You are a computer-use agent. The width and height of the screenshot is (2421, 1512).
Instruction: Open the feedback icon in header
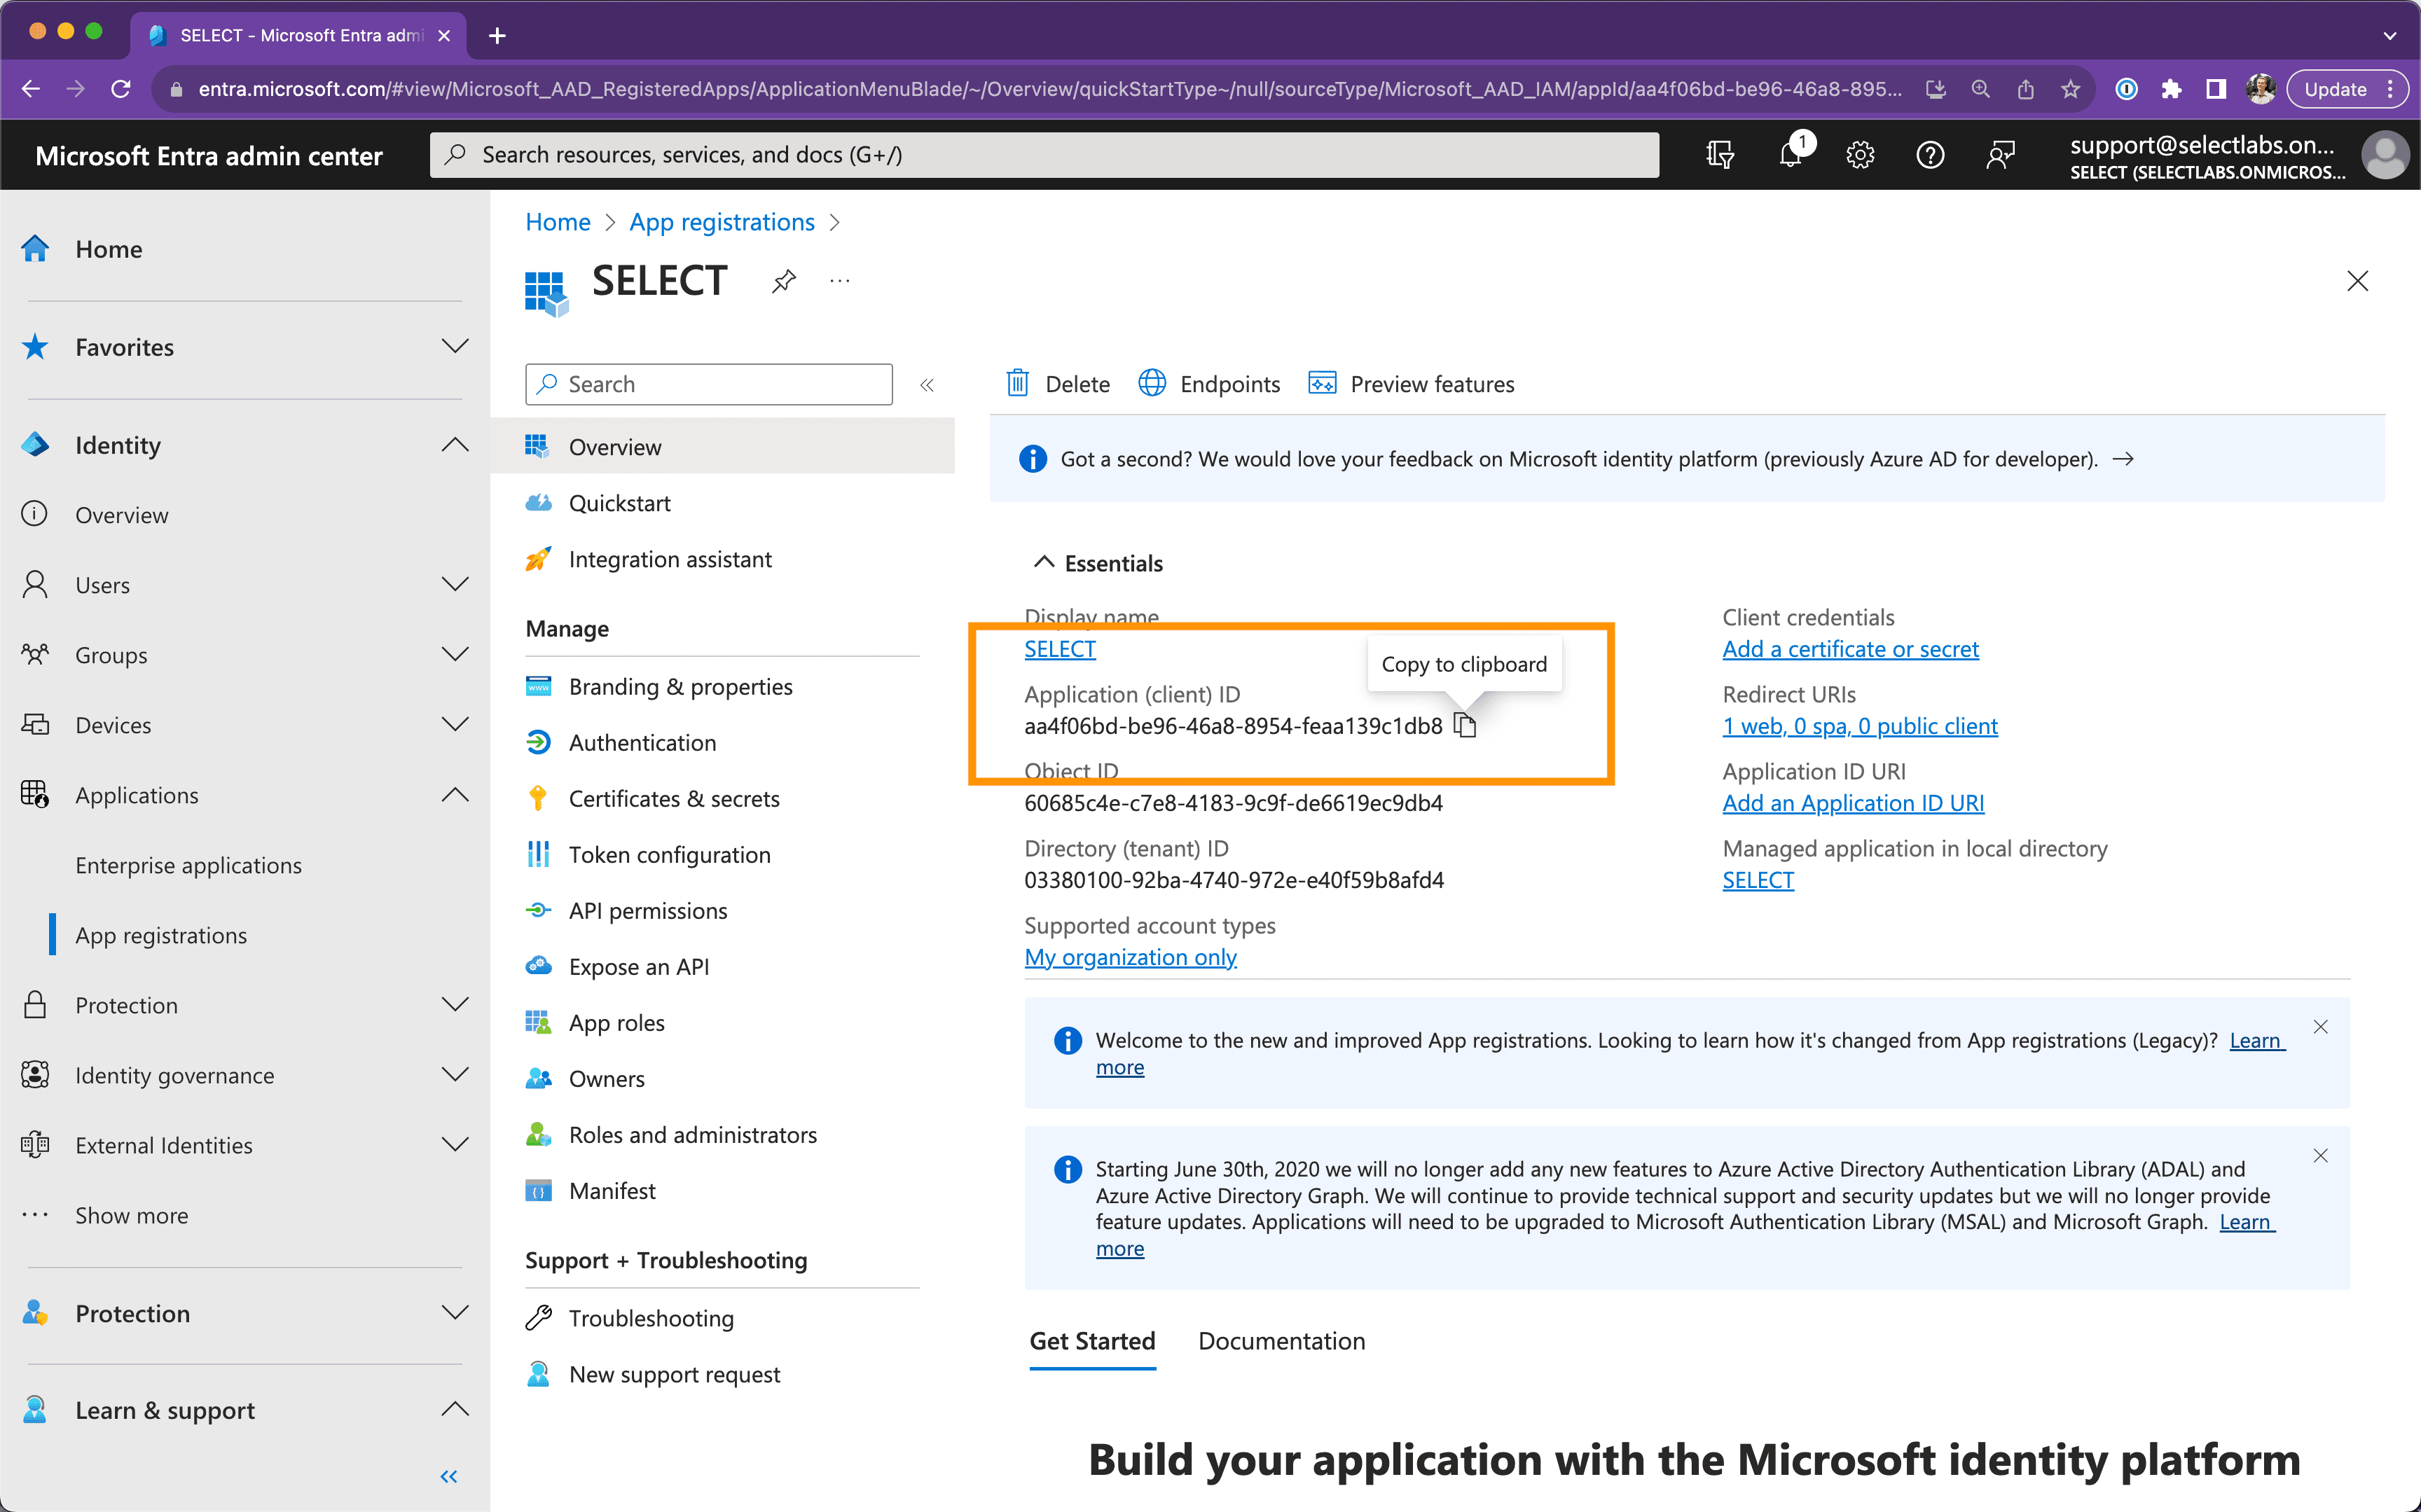point(2000,155)
